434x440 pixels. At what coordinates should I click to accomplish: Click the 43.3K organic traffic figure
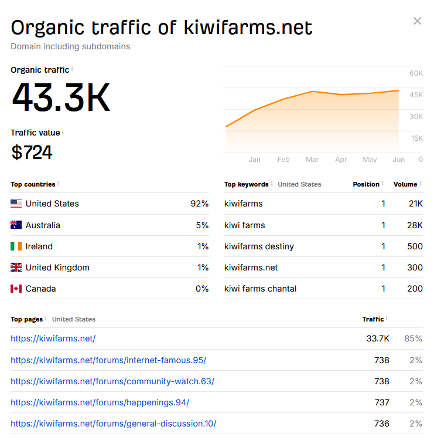coord(61,97)
